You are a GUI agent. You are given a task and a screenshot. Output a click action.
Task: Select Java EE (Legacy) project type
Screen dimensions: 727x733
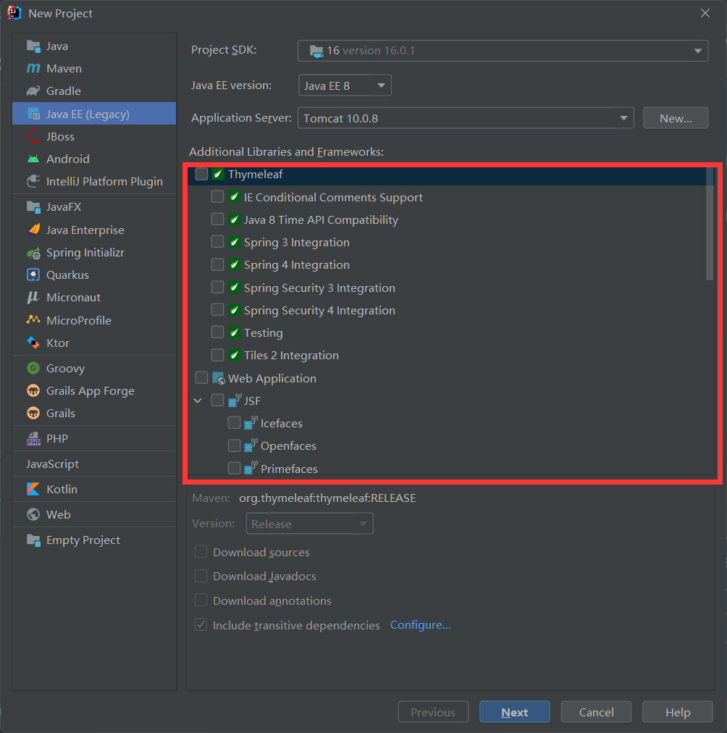(x=94, y=114)
